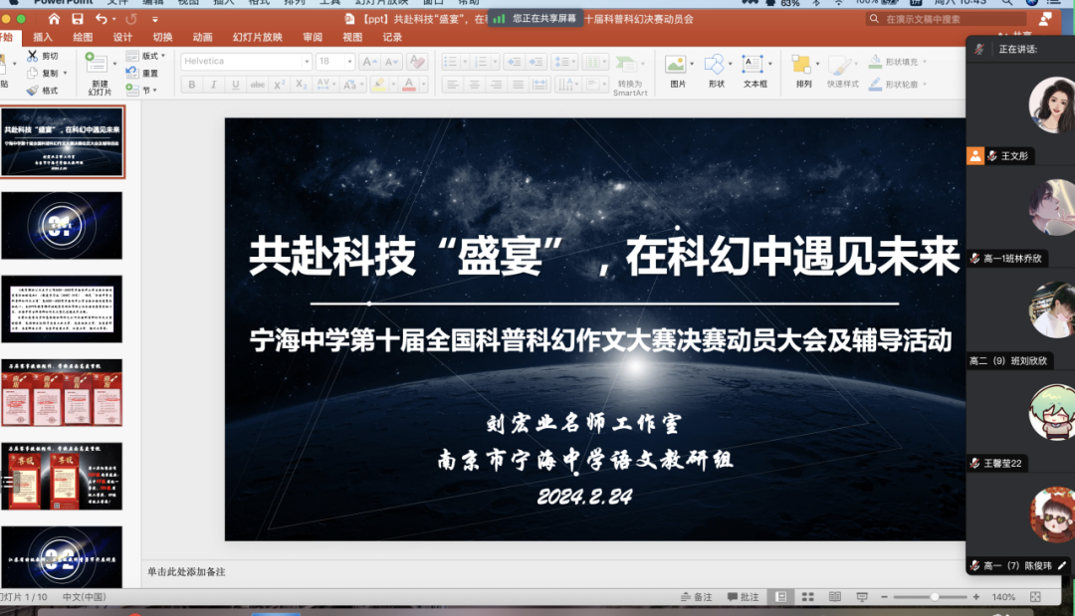Click the Undo arrow in title bar
The image size is (1075, 616).
102,19
